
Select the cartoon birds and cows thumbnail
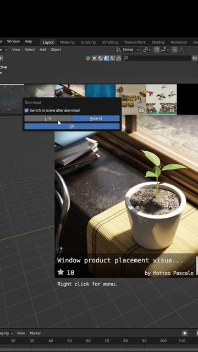162,100
